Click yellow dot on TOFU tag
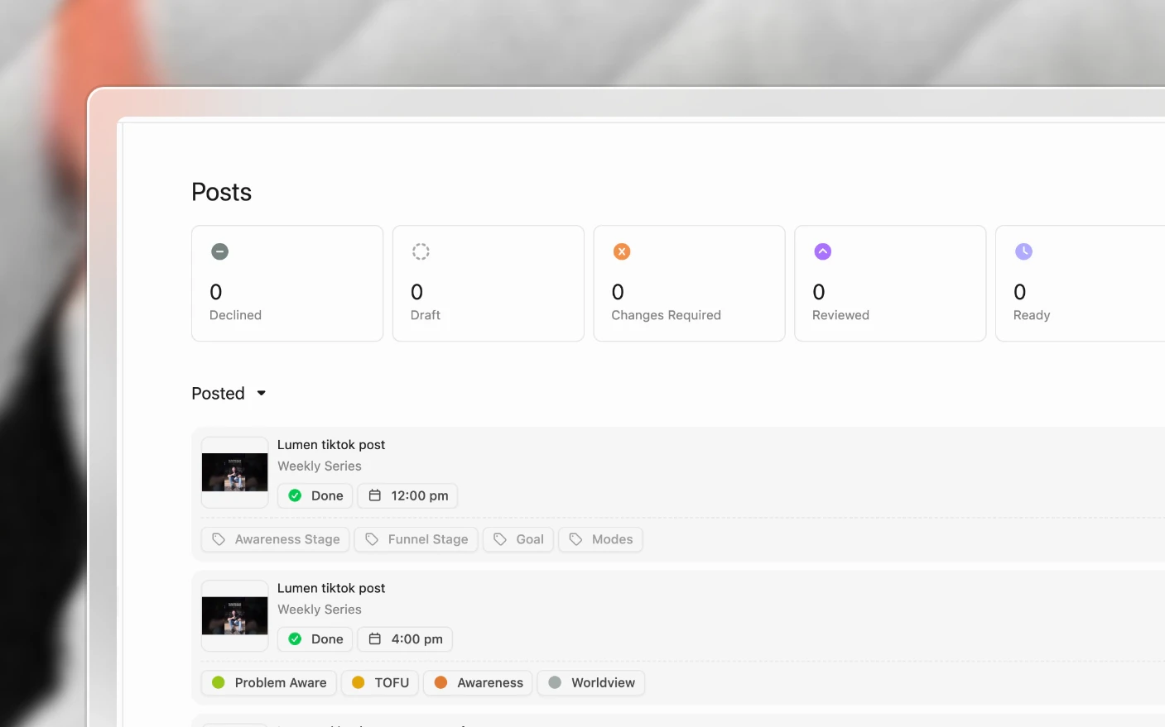Image resolution: width=1165 pixels, height=727 pixels. tap(359, 682)
